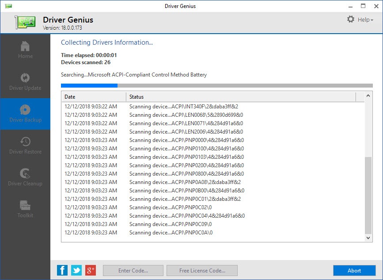This screenshot has height=280, width=383.
Task: Click the Enter Code button
Action: click(133, 270)
